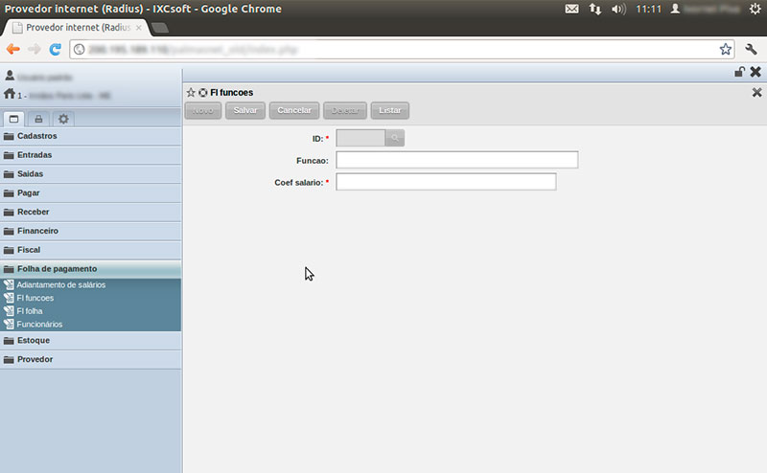767x473 pixels.
Task: Click the unlock padlock icon
Action: 739,72
